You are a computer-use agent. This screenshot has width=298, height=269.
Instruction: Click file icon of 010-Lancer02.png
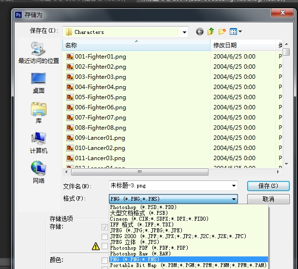point(70,148)
